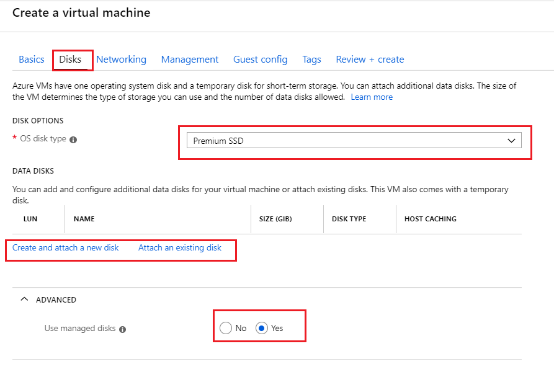Switch to the Tags tab
The image size is (554, 372).
click(x=311, y=59)
